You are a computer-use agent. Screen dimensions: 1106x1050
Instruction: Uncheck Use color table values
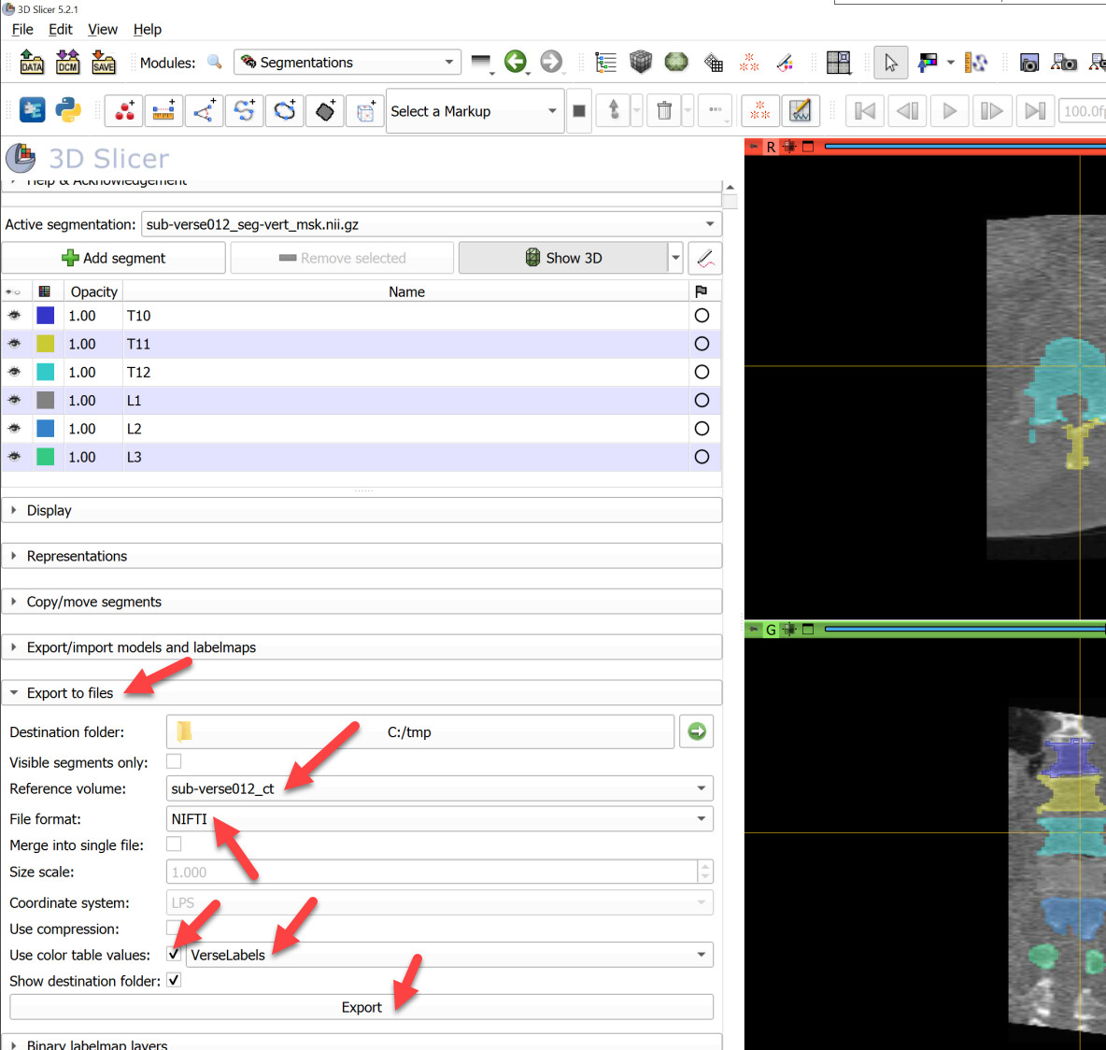174,955
